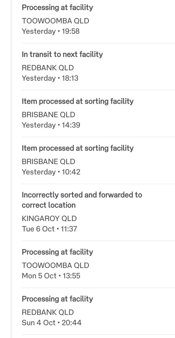Viewport: 175px width, 338px height.
Task: Open Item processed at sorting facility at 14:39
Action: (78, 101)
